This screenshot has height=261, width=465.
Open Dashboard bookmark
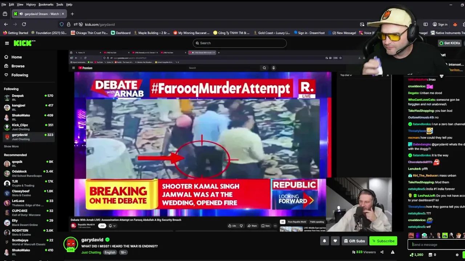coord(121,33)
